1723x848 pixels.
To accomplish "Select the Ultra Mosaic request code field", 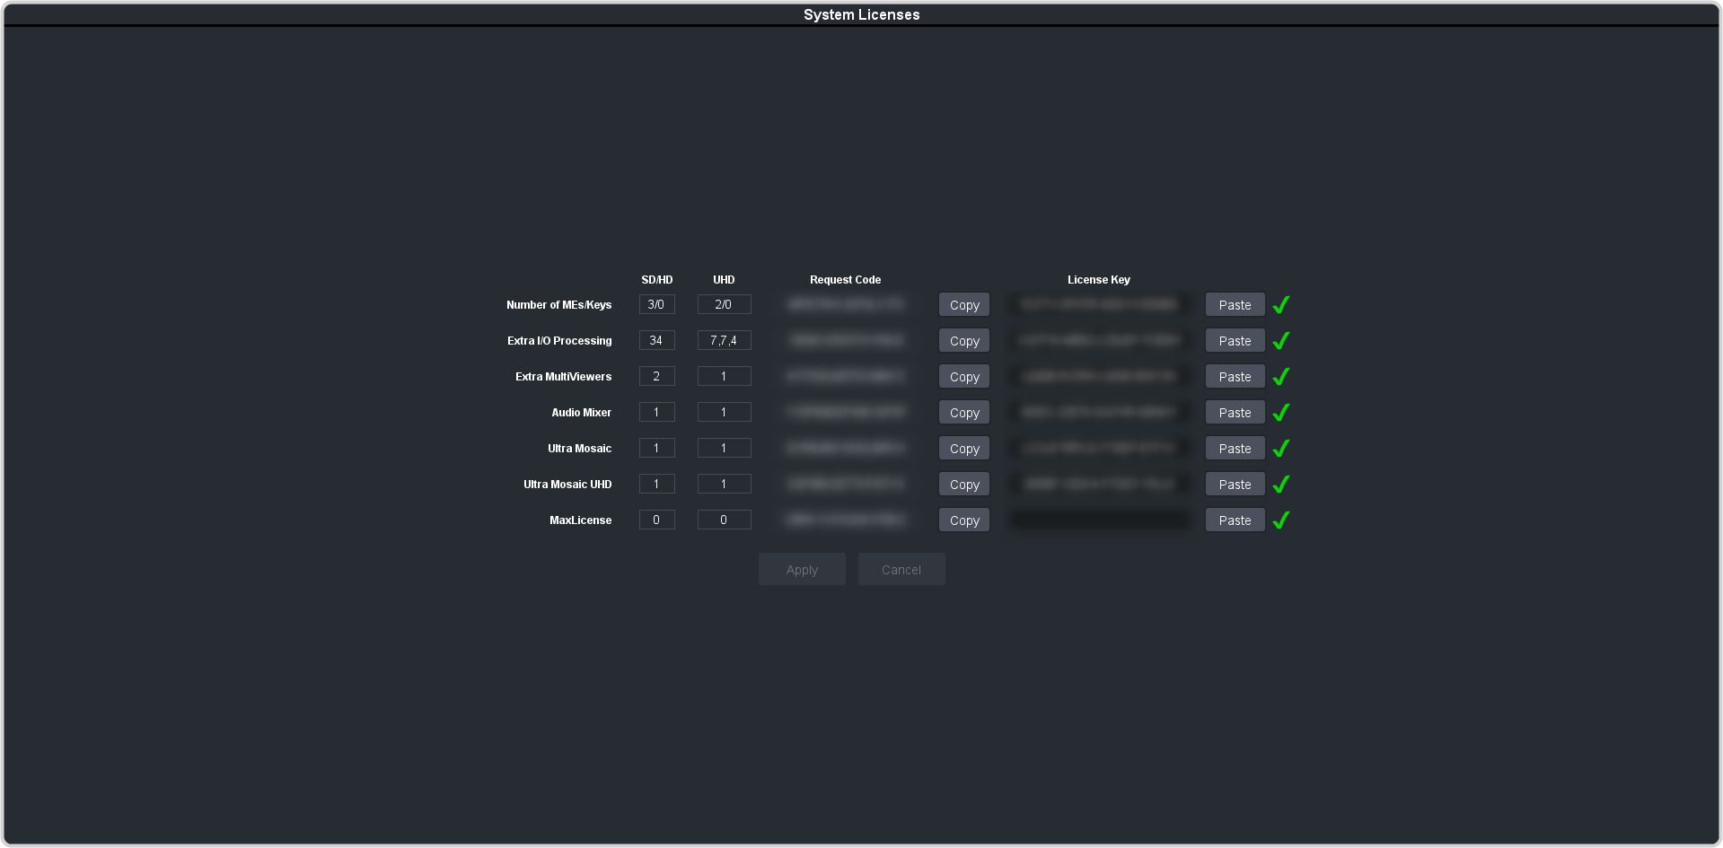I will (845, 449).
